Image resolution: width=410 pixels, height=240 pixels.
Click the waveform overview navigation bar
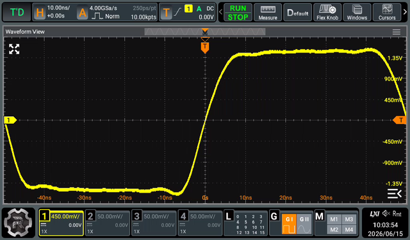205,32
